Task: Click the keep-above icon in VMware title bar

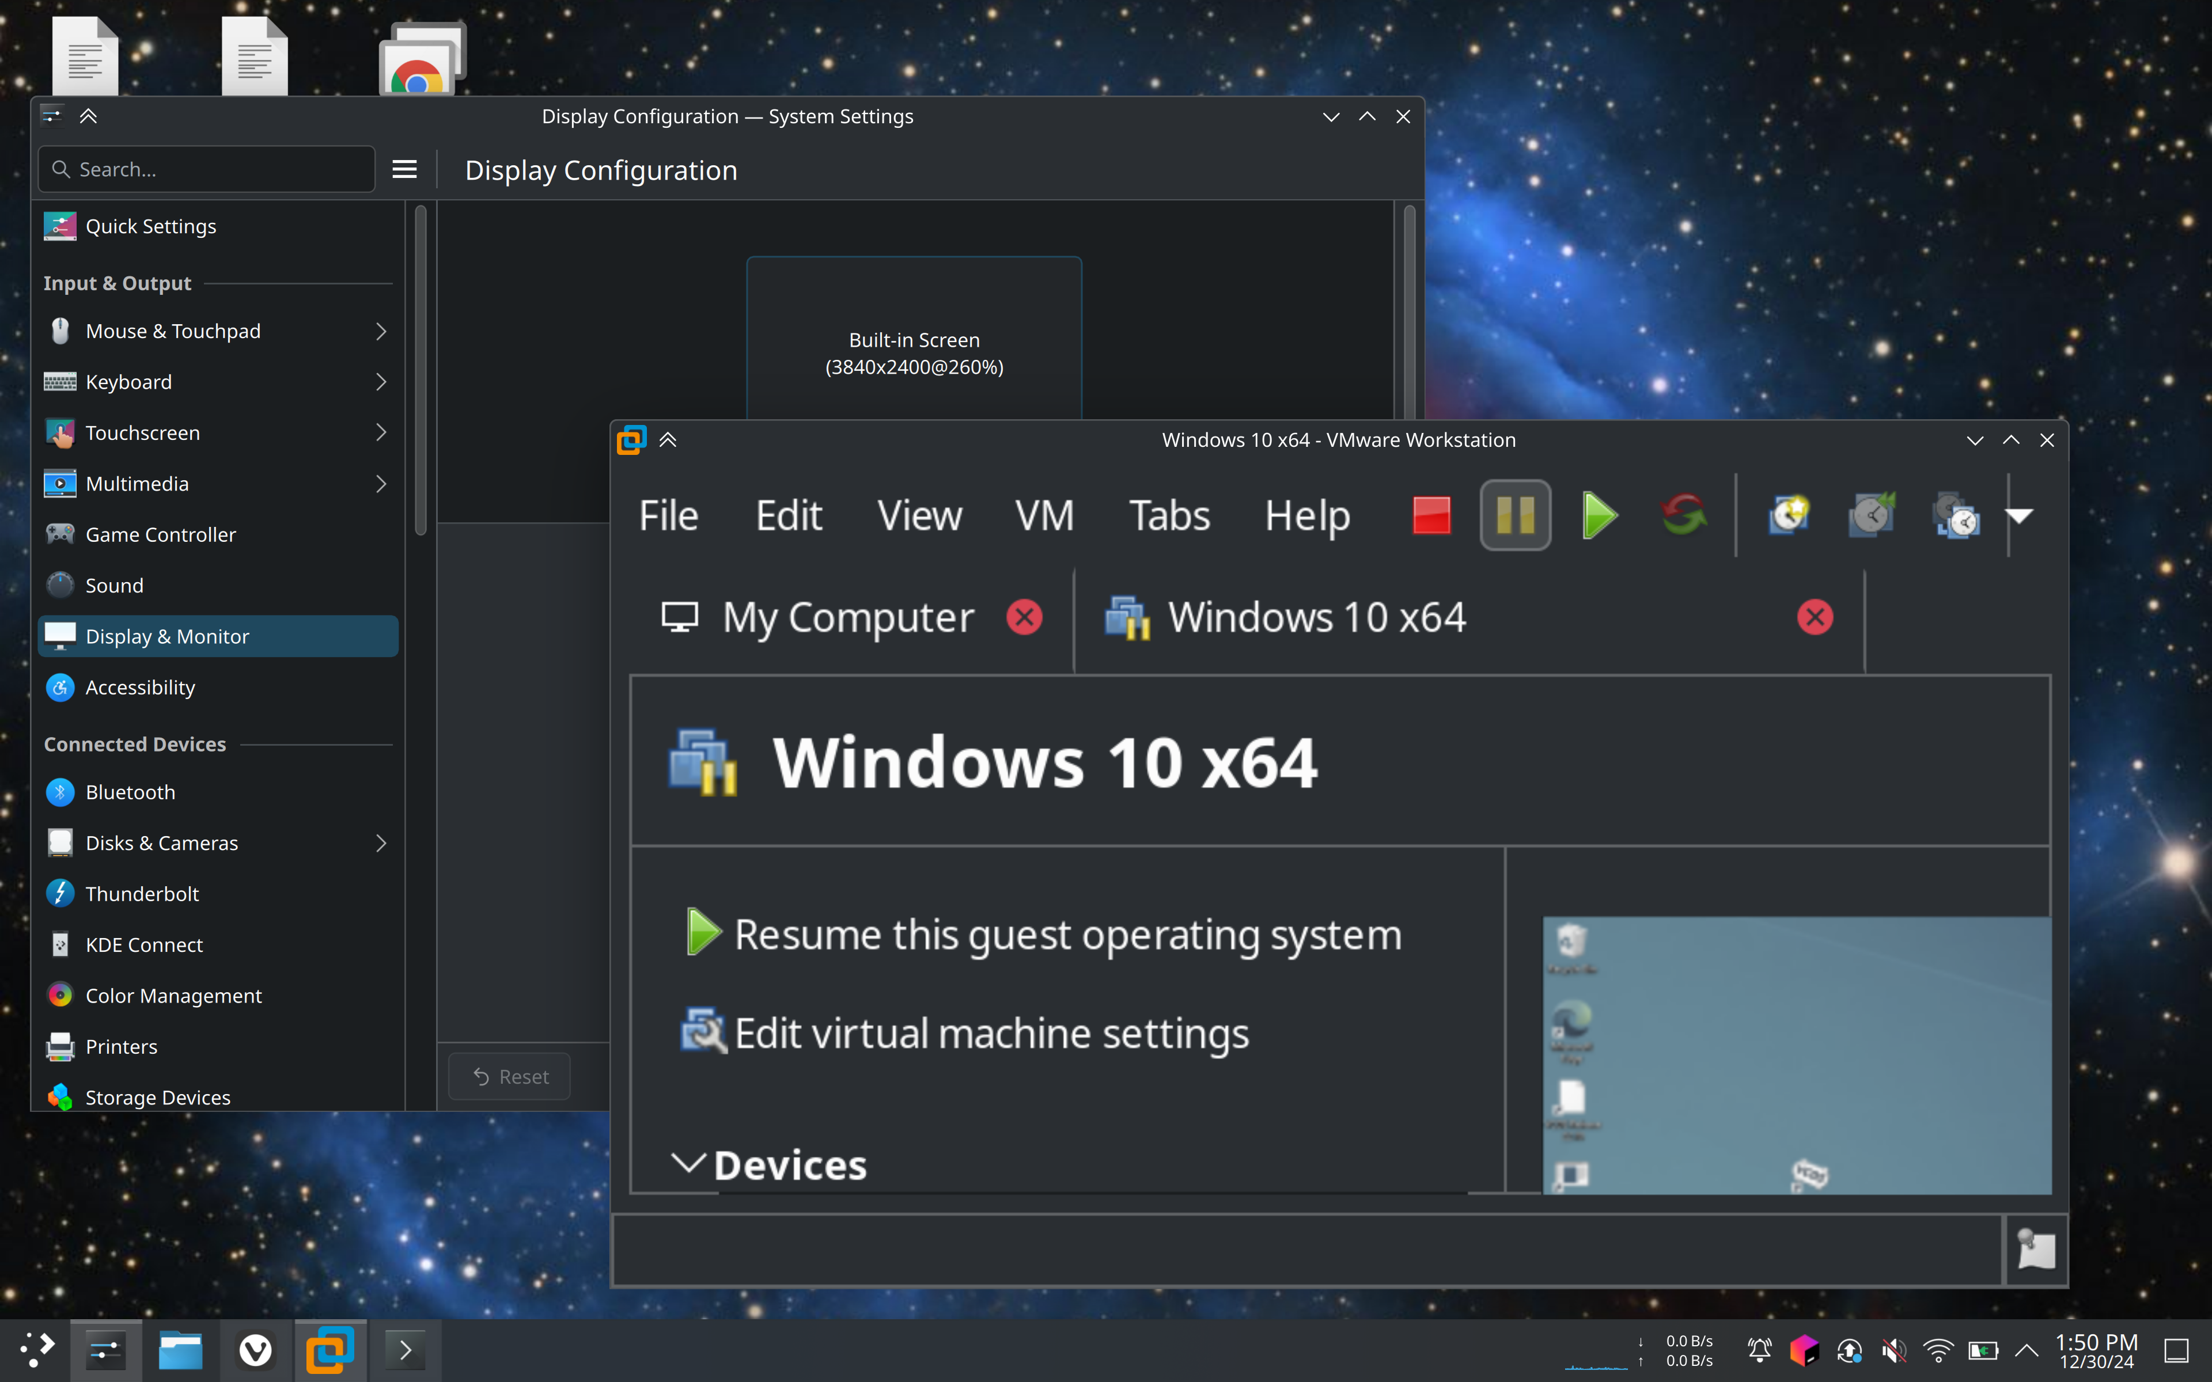Action: pyautogui.click(x=668, y=441)
